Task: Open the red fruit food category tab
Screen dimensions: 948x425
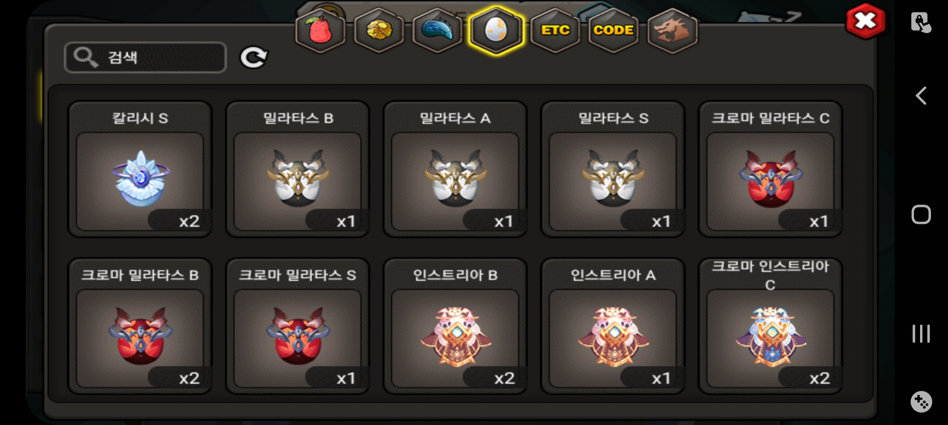Action: tap(320, 31)
